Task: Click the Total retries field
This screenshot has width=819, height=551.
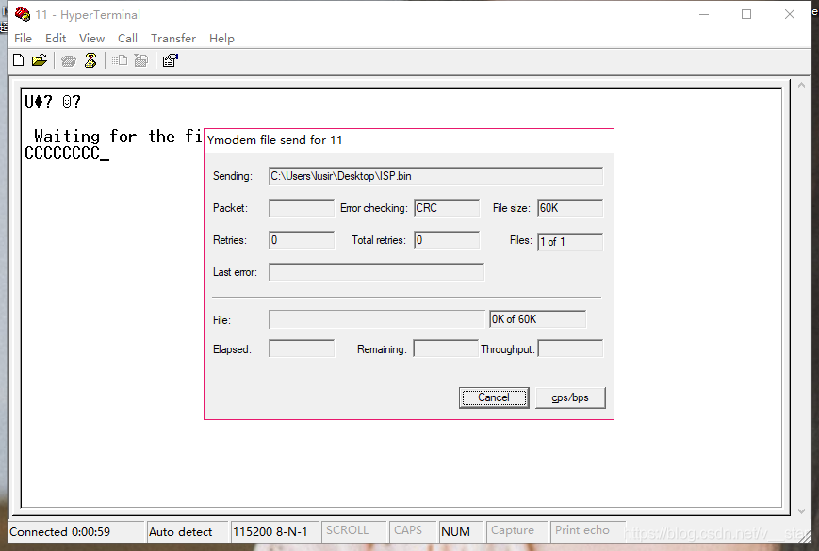Action: (447, 240)
